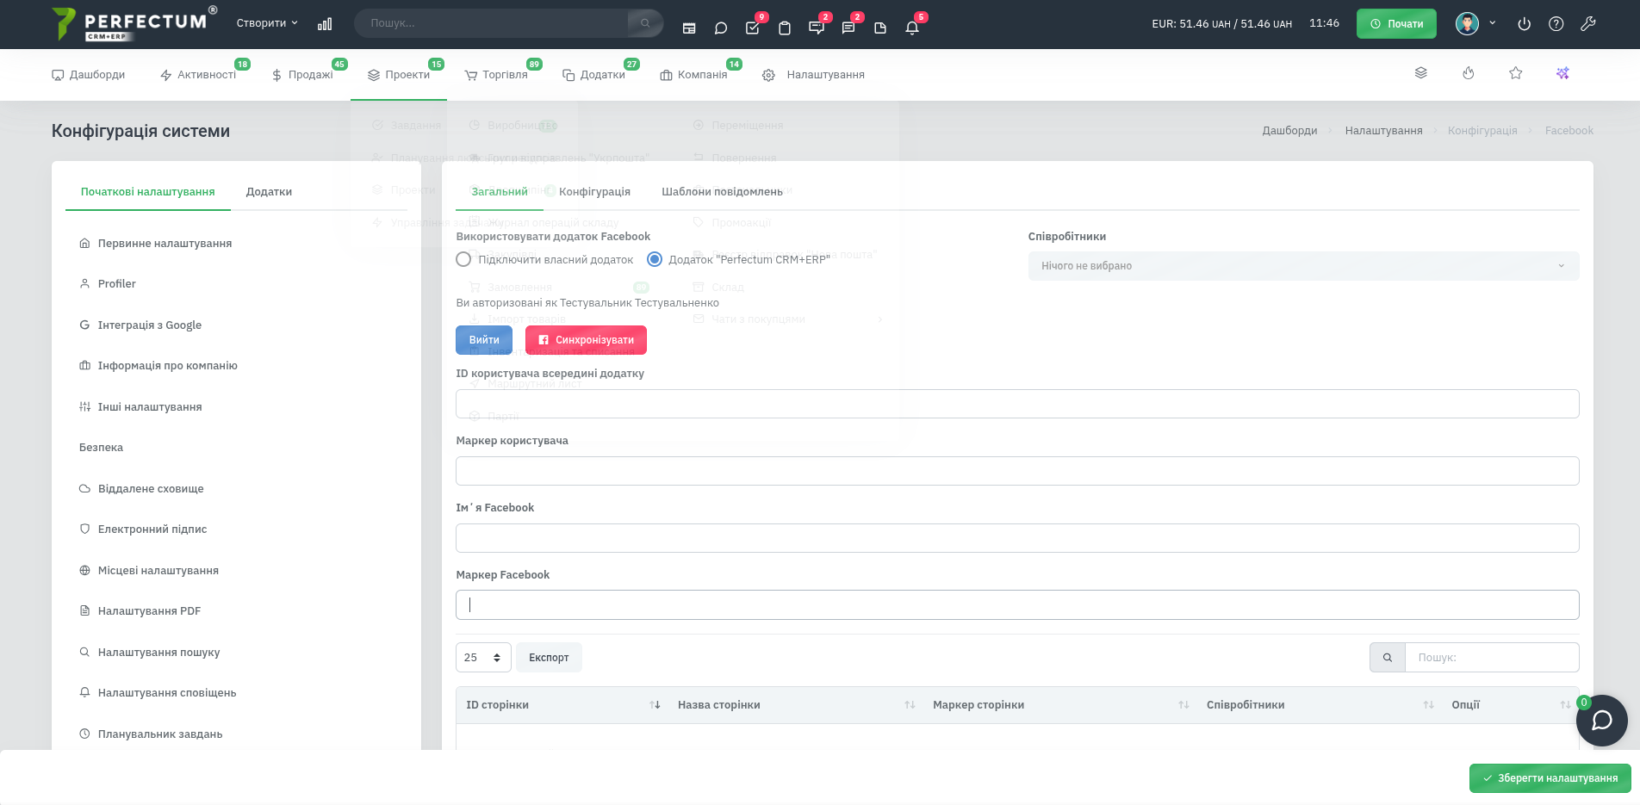This screenshot has height=805, width=1640.
Task: Select 'Додаток Perfectum CRM+ERP' radio option
Action: (655, 259)
